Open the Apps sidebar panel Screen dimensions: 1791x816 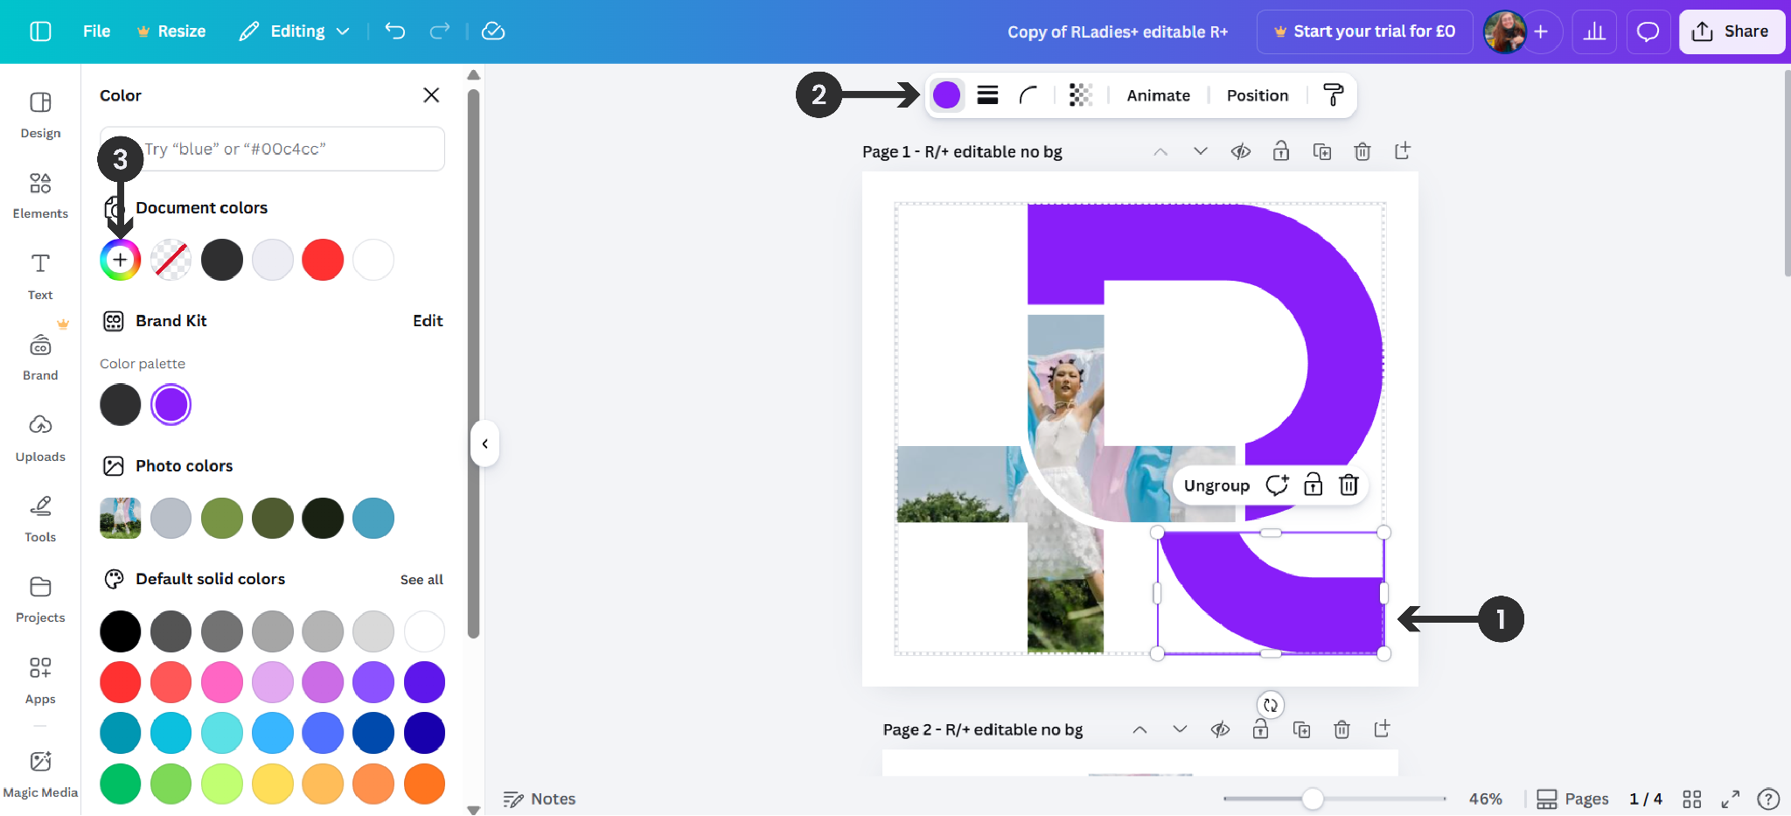click(40, 680)
